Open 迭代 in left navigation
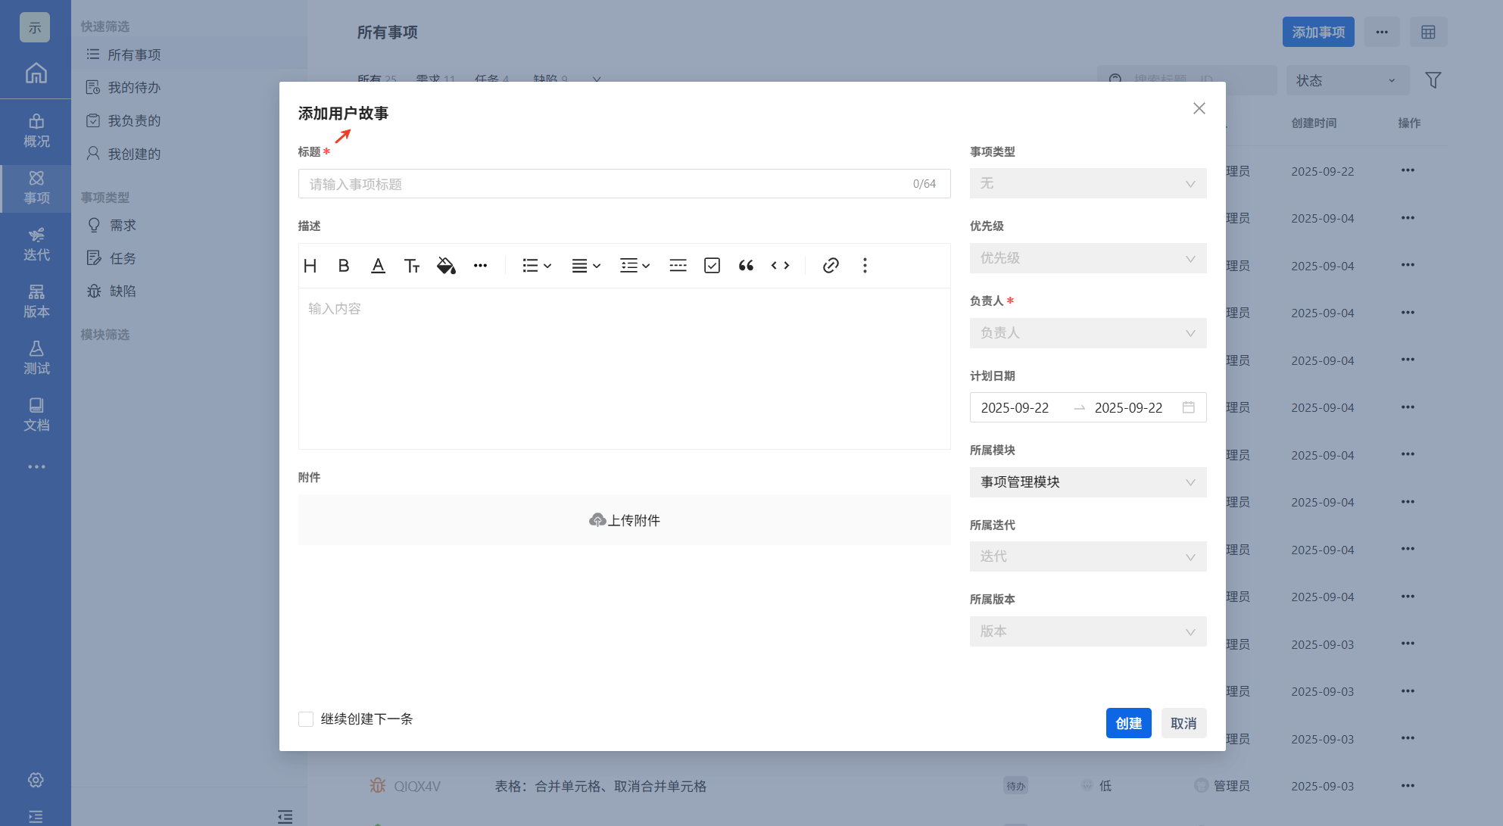Viewport: 1503px width, 826px height. tap(36, 245)
